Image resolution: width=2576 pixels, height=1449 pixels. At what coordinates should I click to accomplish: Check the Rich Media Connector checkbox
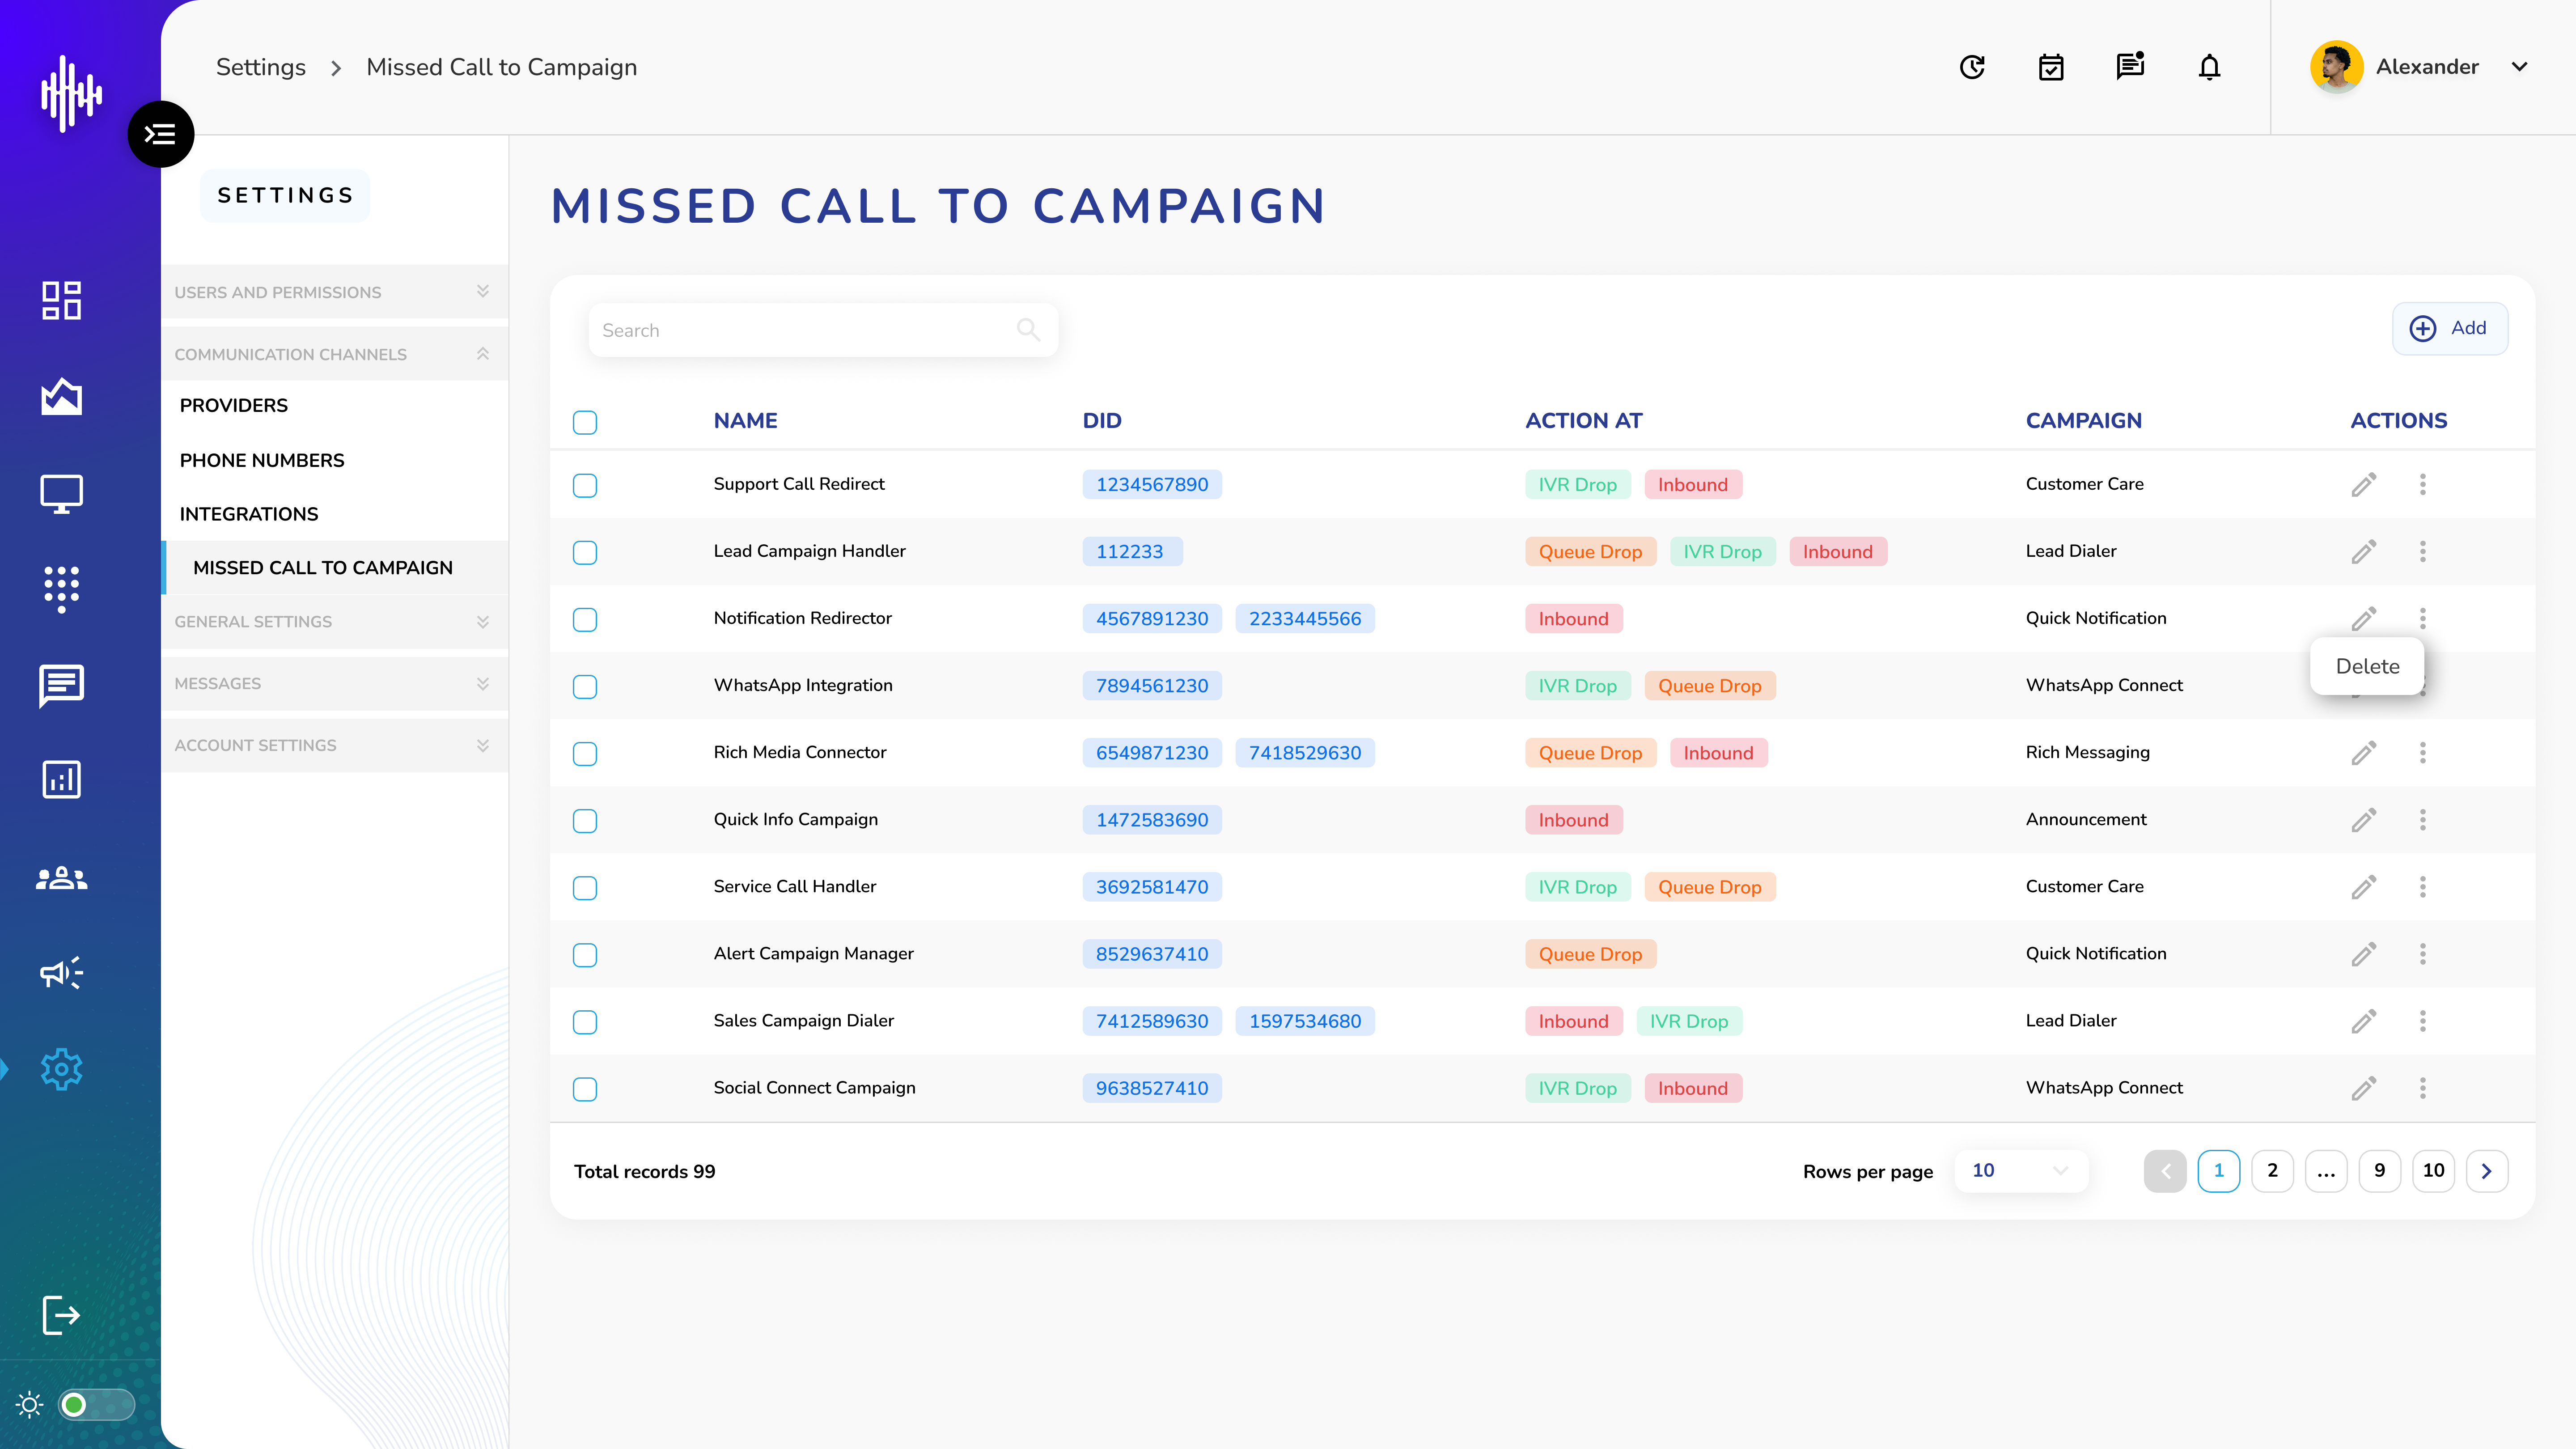click(585, 753)
